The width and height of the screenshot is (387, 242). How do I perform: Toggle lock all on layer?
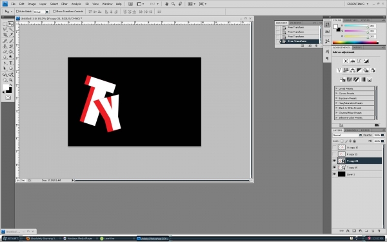point(354,141)
